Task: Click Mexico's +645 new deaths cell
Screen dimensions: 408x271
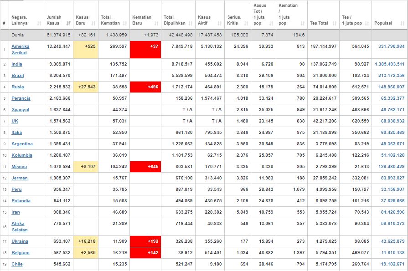Action: (x=145, y=167)
